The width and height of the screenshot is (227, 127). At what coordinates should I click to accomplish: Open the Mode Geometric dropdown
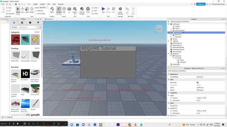[44, 8]
